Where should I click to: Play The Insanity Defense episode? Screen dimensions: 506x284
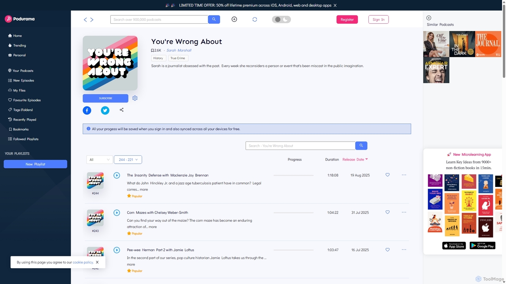pyautogui.click(x=117, y=175)
